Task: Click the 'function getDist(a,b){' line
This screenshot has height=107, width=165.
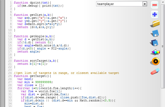Action: click(33, 15)
